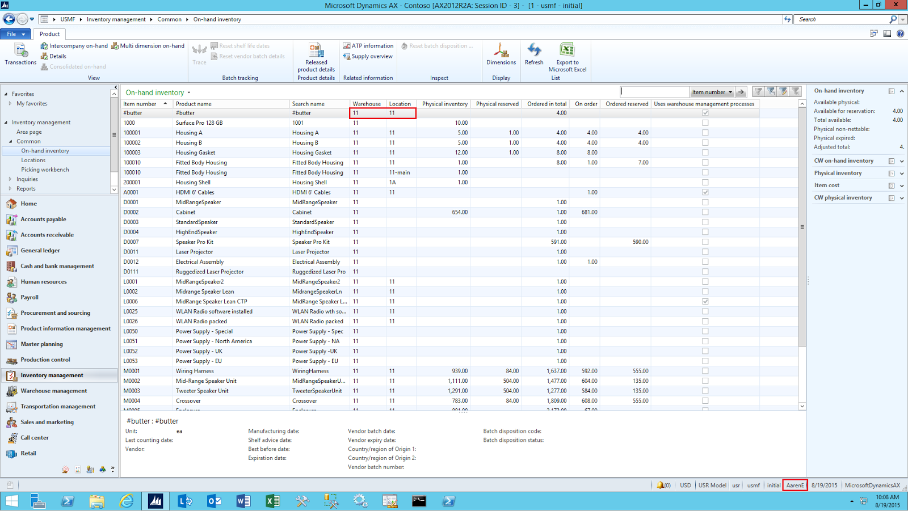This screenshot has width=908, height=511.
Task: Toggle warehouse processes checkbox for Wiring Harness
Action: 705,371
